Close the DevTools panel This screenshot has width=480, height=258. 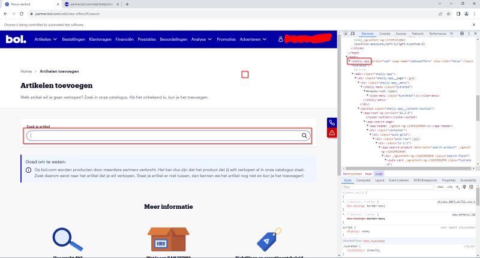(x=475, y=34)
